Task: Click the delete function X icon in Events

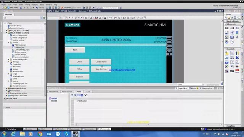Action: point(85,95)
